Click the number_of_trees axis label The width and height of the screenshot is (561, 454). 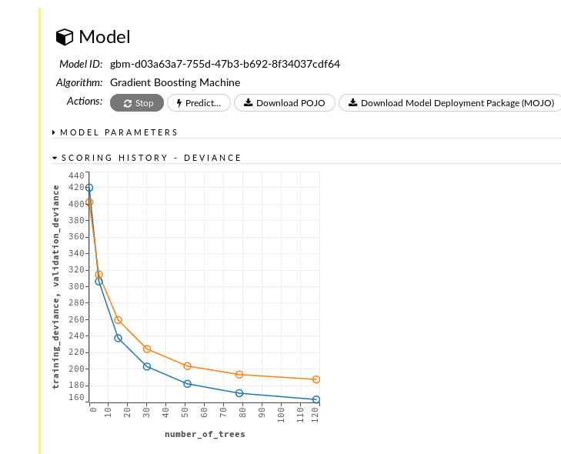205,435
